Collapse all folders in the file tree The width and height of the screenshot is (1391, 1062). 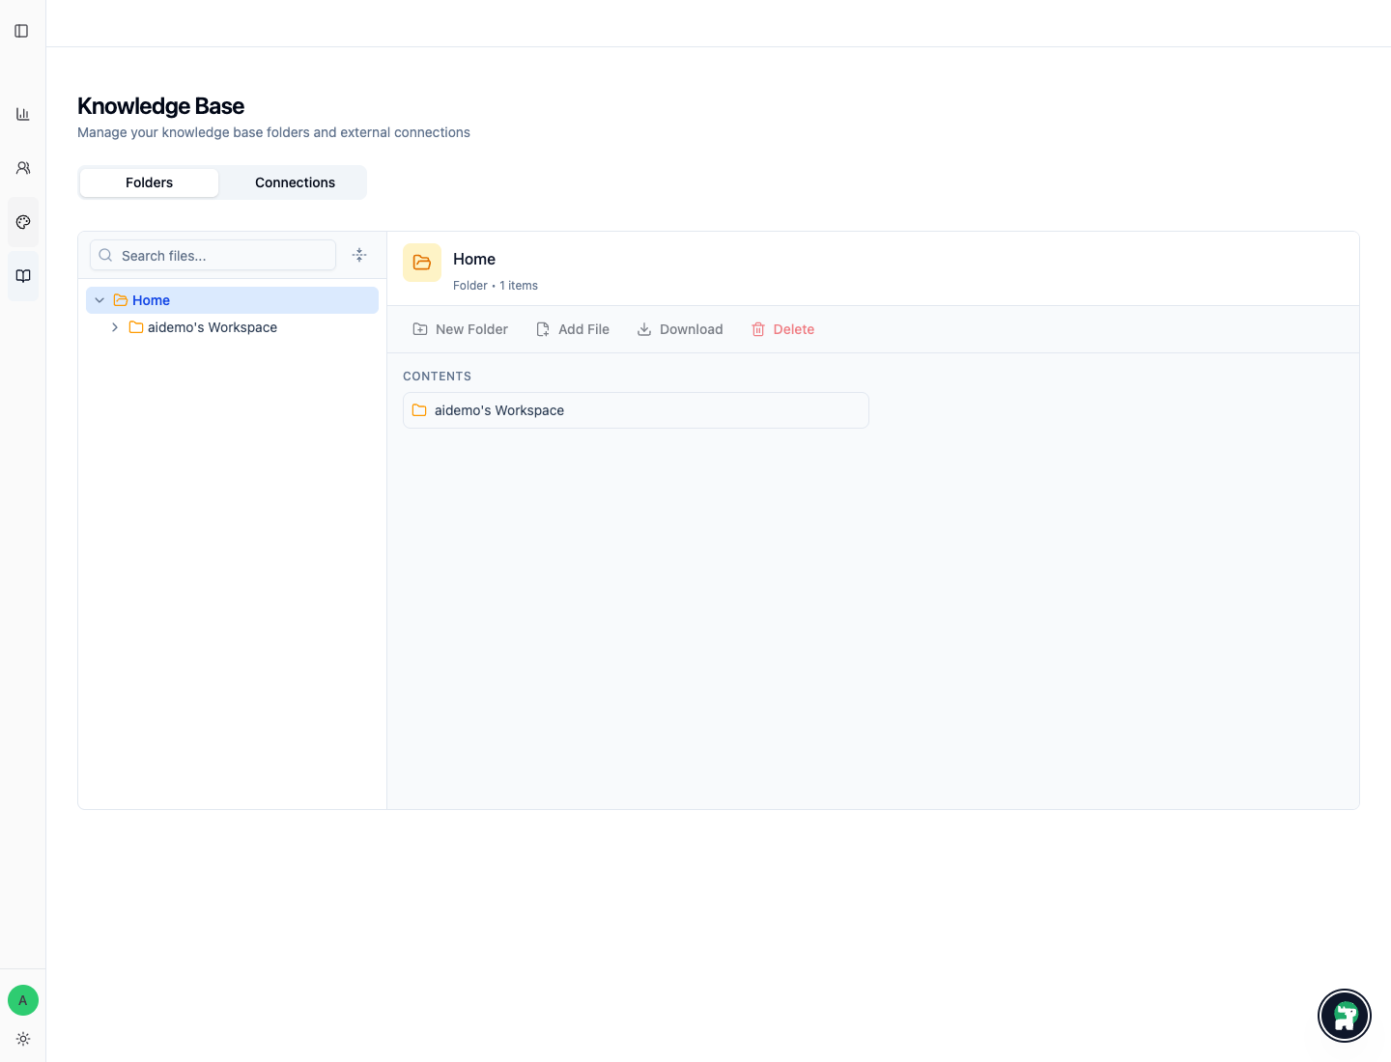[358, 255]
